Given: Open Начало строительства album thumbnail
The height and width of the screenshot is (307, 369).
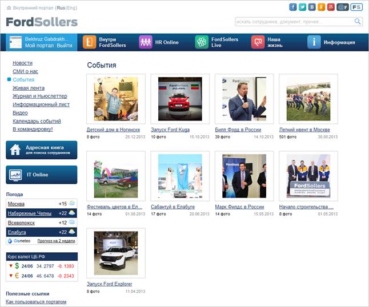Looking at the screenshot, I should click(308, 176).
